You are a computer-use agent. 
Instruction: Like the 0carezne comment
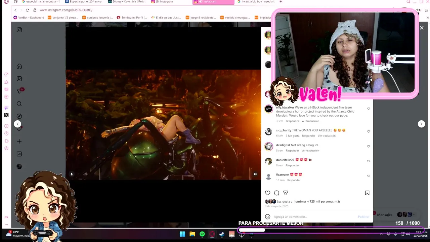(369, 176)
